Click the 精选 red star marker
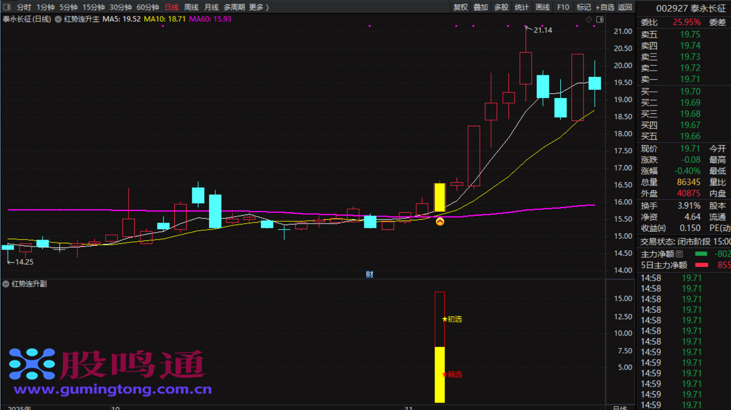The height and width of the screenshot is (410, 731). (452, 374)
